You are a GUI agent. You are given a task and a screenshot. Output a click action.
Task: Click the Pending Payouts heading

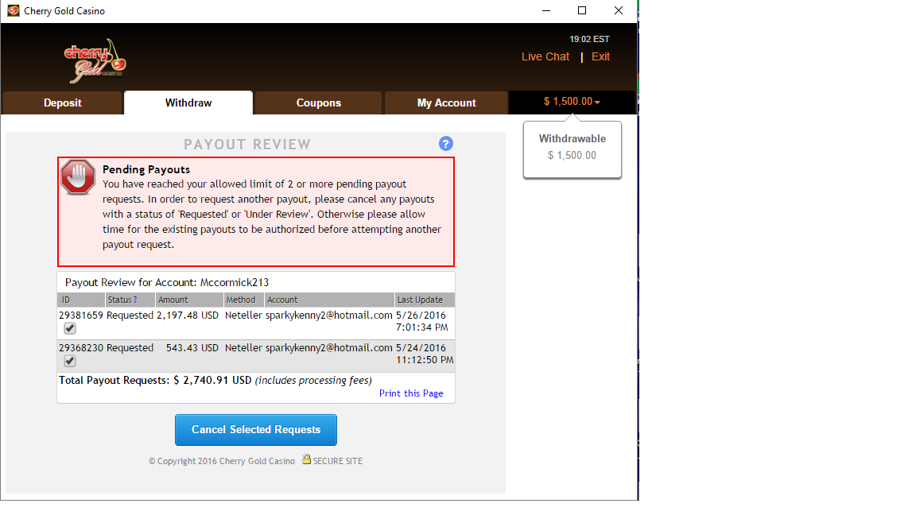pyautogui.click(x=146, y=169)
